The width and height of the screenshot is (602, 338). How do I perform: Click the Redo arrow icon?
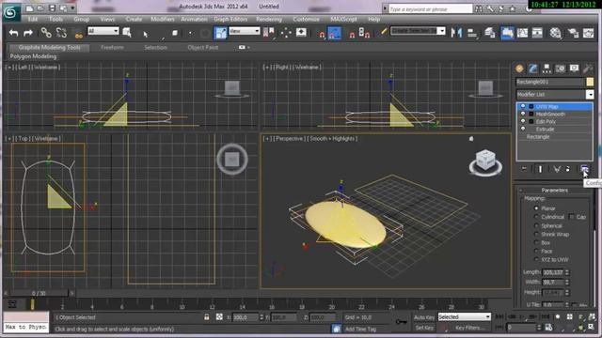[28, 33]
